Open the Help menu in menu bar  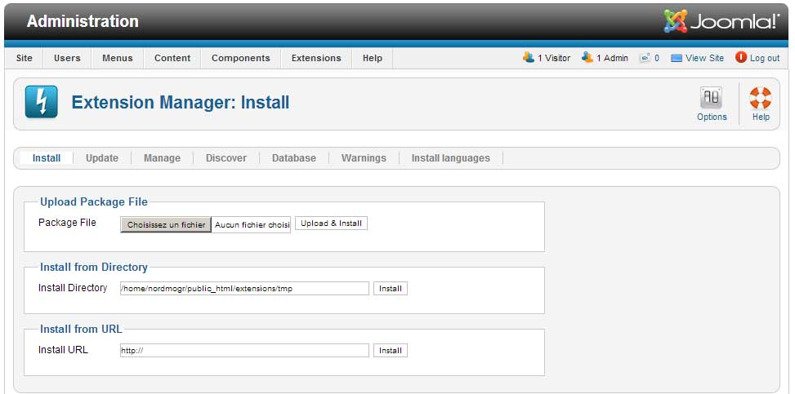tap(372, 58)
